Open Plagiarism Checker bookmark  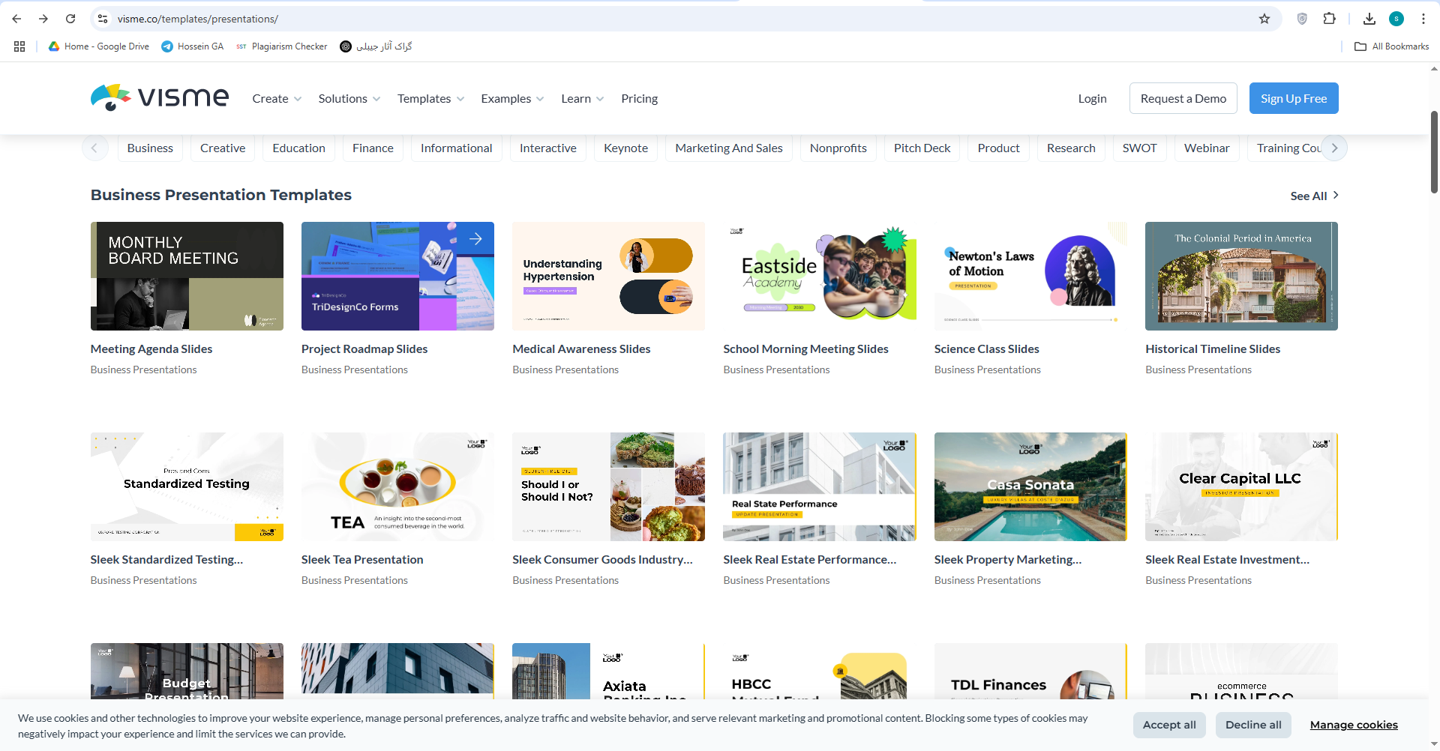pyautogui.click(x=282, y=46)
